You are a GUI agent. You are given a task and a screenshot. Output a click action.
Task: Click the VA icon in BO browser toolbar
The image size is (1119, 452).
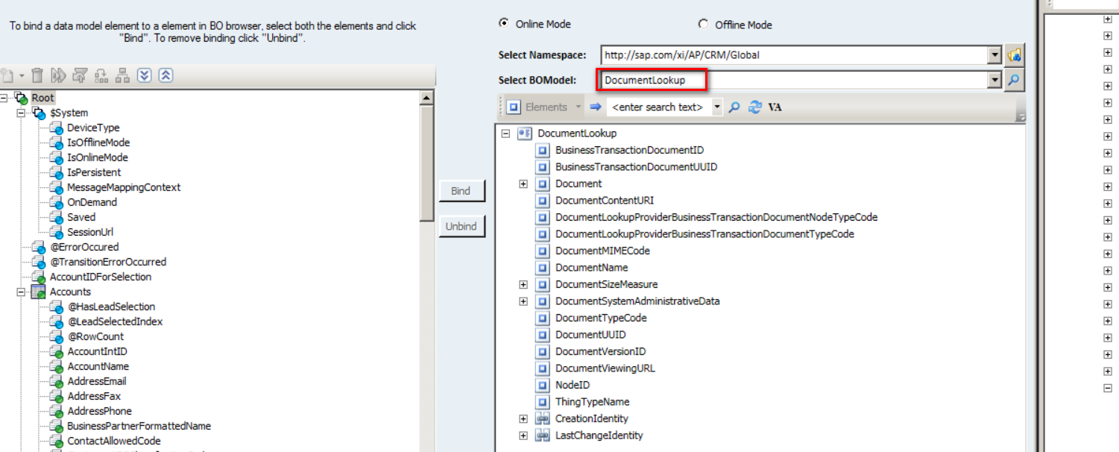(x=775, y=107)
